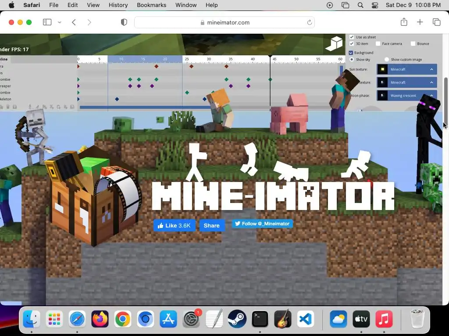Open the Bookmarks menu

point(151,5)
